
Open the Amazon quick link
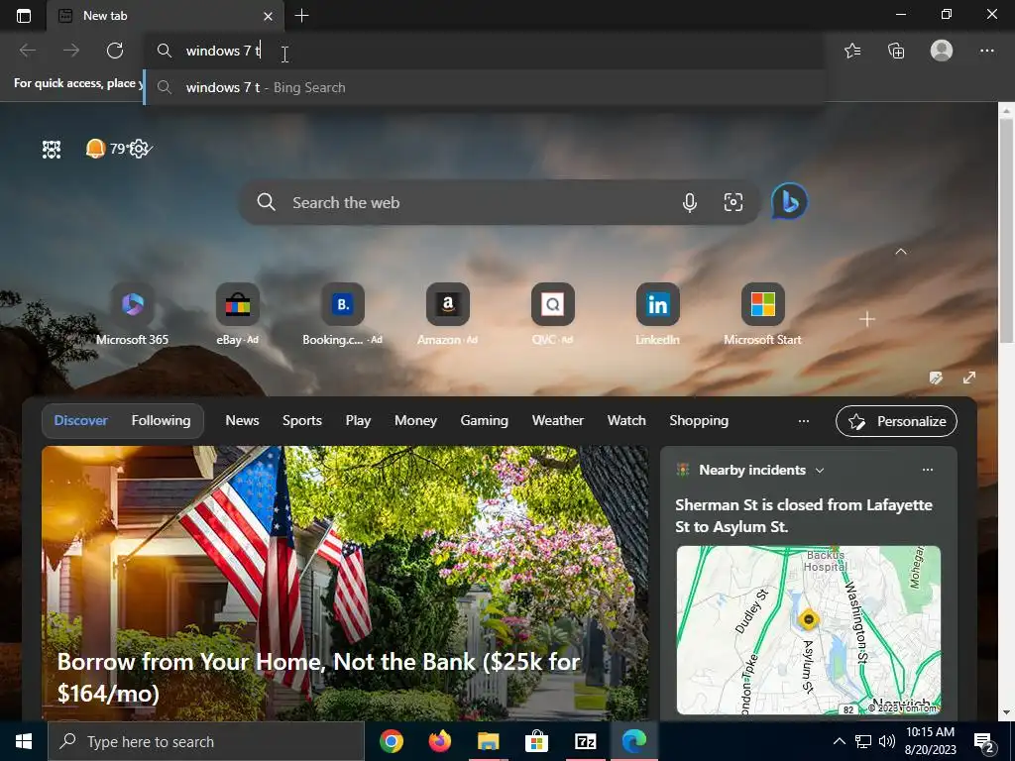click(x=447, y=315)
